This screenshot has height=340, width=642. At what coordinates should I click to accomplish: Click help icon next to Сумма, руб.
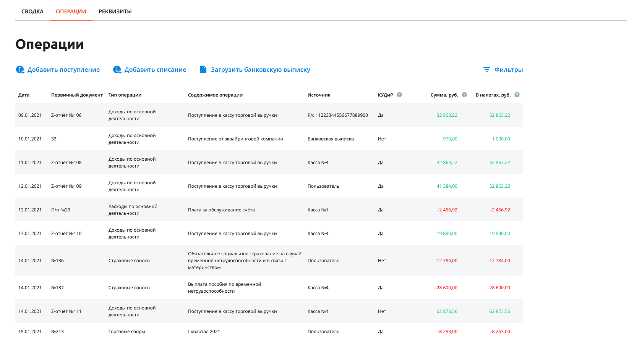point(464,95)
